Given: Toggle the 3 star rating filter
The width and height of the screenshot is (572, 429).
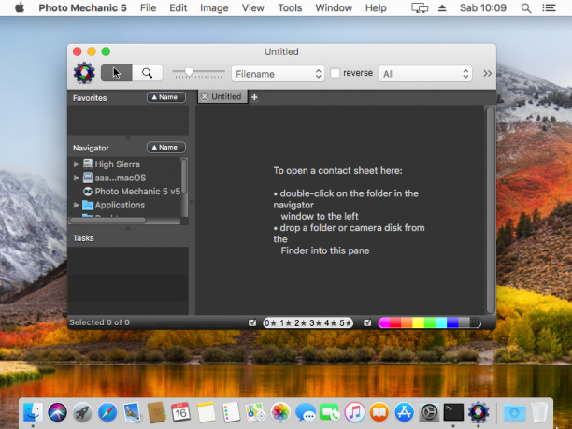Looking at the screenshot, I should [x=316, y=322].
